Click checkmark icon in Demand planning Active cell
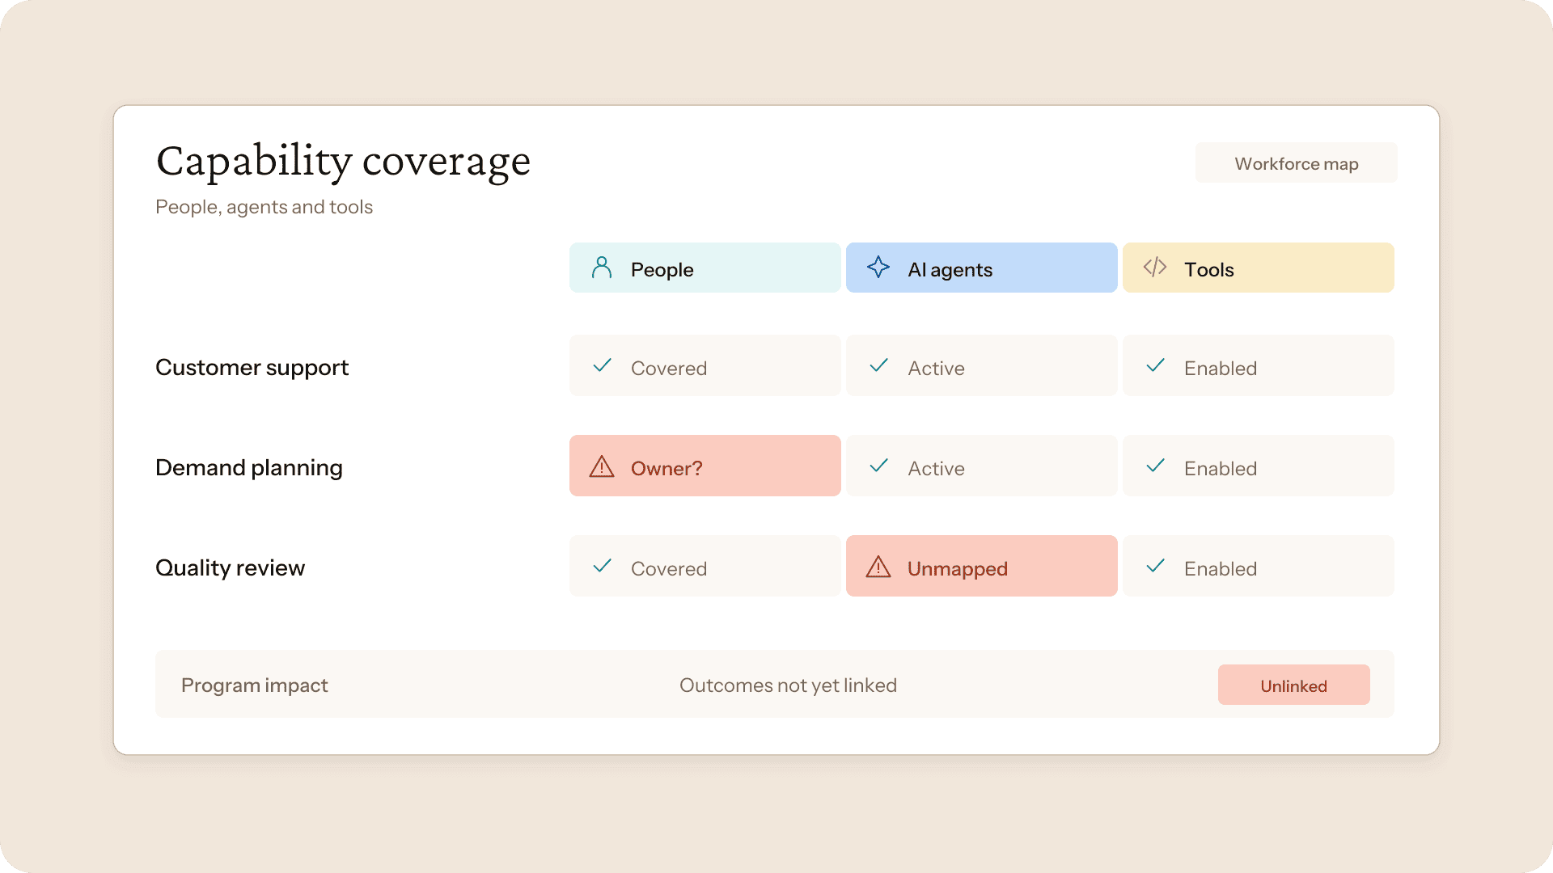Screen dimensions: 1553x873 click(879, 466)
